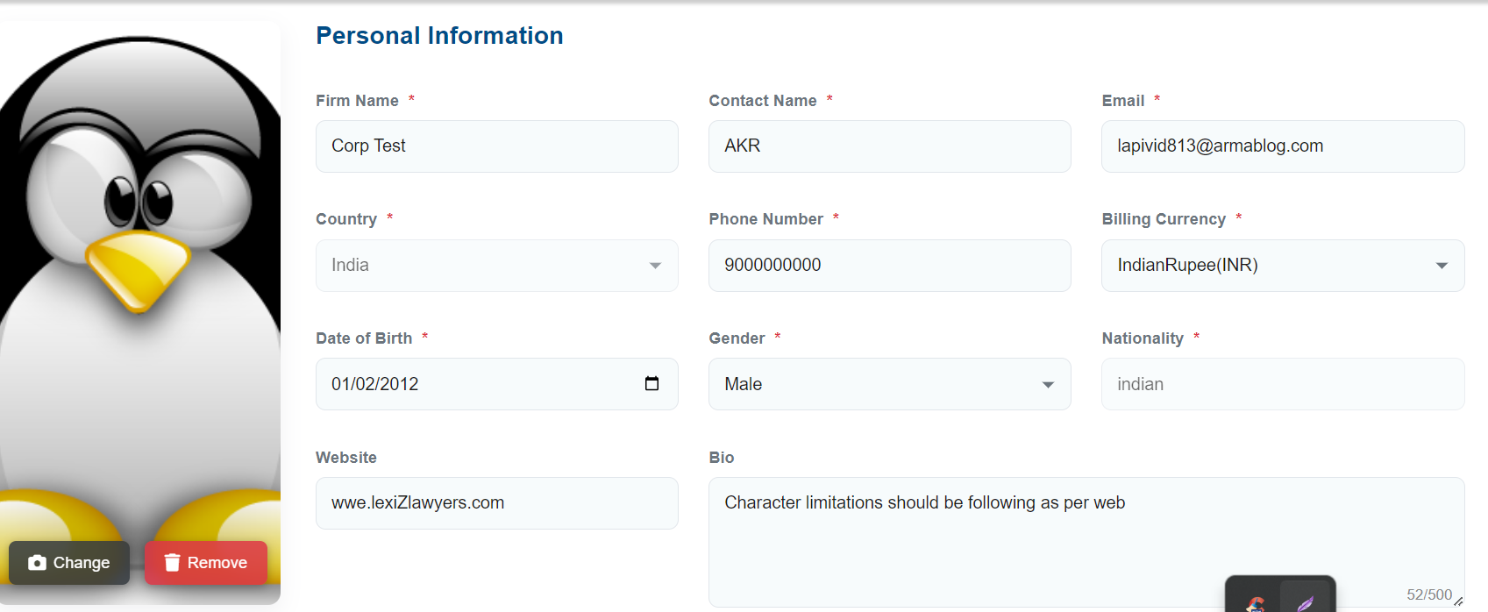This screenshot has width=1488, height=612.
Task: Click the Personal Information heading
Action: [x=439, y=36]
